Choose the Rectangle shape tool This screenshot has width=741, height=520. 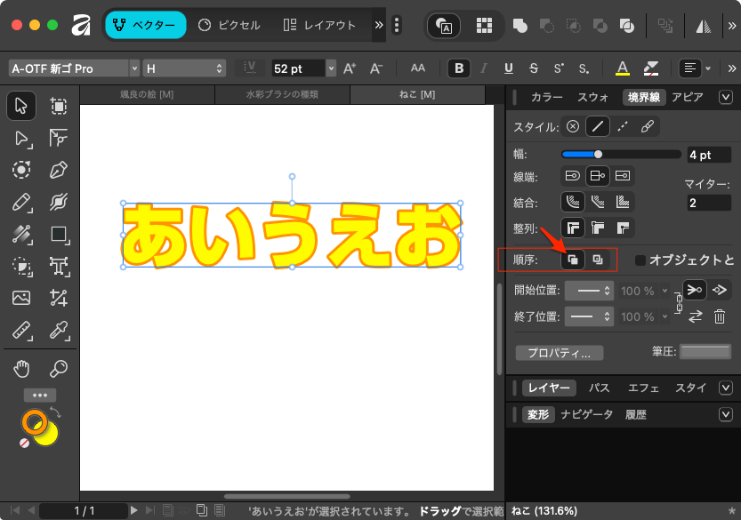(59, 235)
